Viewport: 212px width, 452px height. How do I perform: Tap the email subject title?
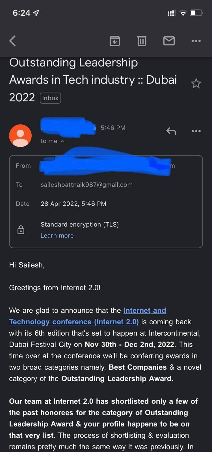coord(93,80)
